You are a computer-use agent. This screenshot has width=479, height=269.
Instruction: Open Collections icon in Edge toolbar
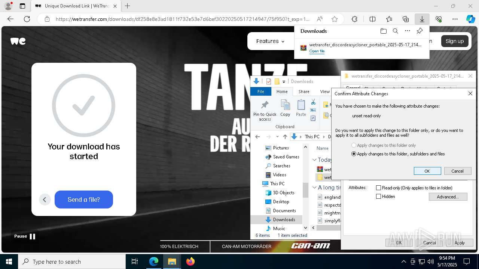click(x=406, y=19)
